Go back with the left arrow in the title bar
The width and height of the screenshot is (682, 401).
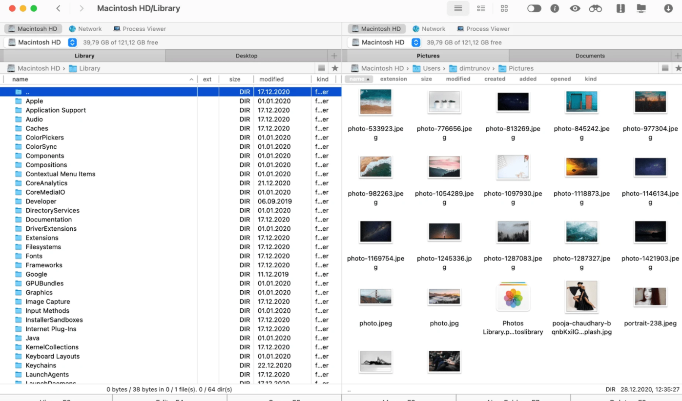(59, 8)
